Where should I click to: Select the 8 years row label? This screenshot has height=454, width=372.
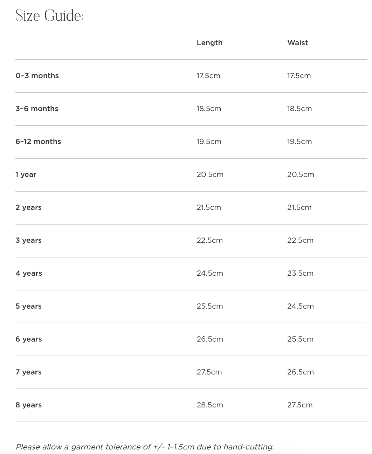[x=28, y=405]
